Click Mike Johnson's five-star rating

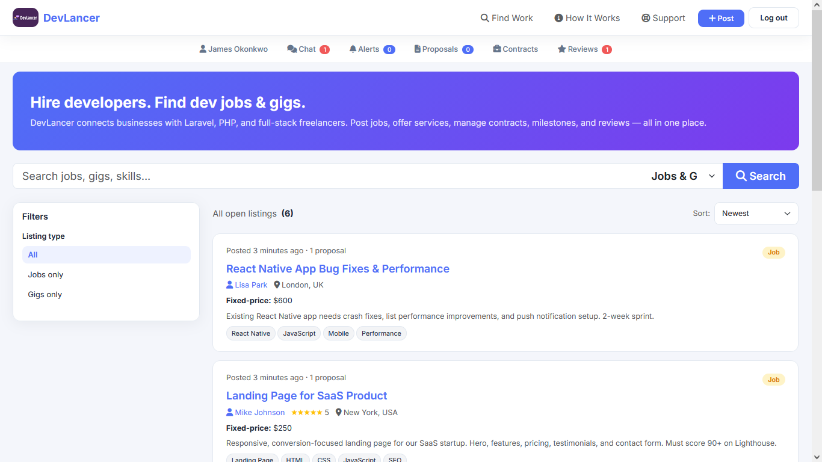point(310,413)
